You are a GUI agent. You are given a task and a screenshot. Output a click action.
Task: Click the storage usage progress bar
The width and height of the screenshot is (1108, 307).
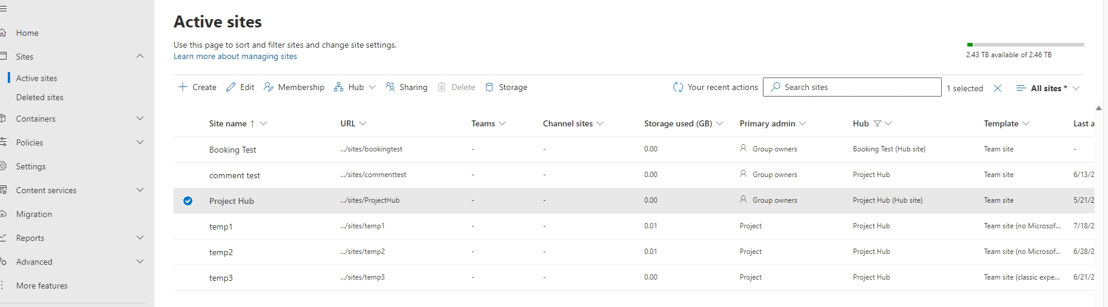(x=1025, y=45)
